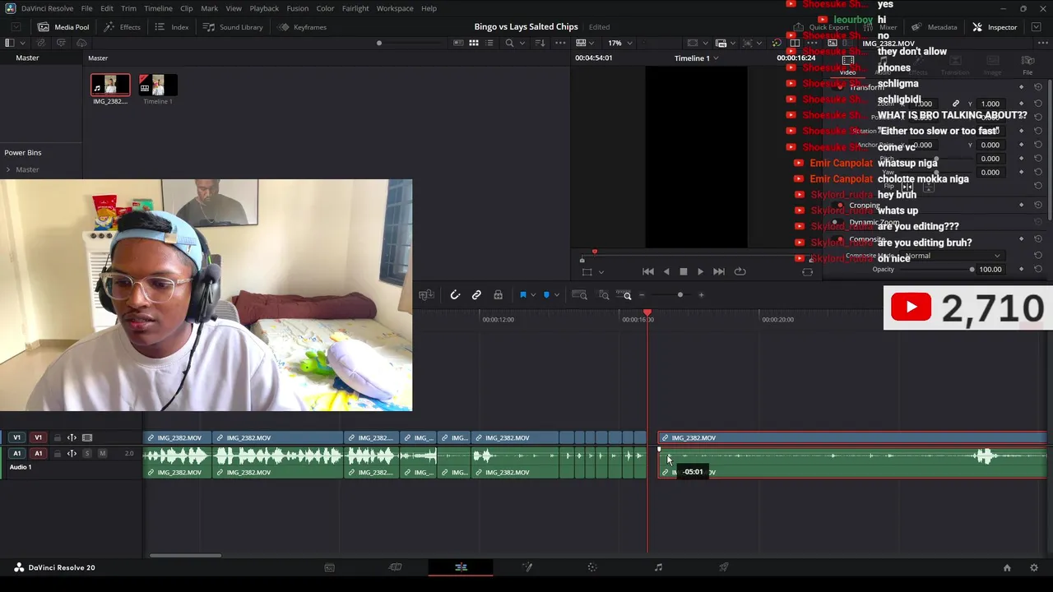1053x592 pixels.
Task: Click the timeline zoom minus button
Action: [642, 295]
